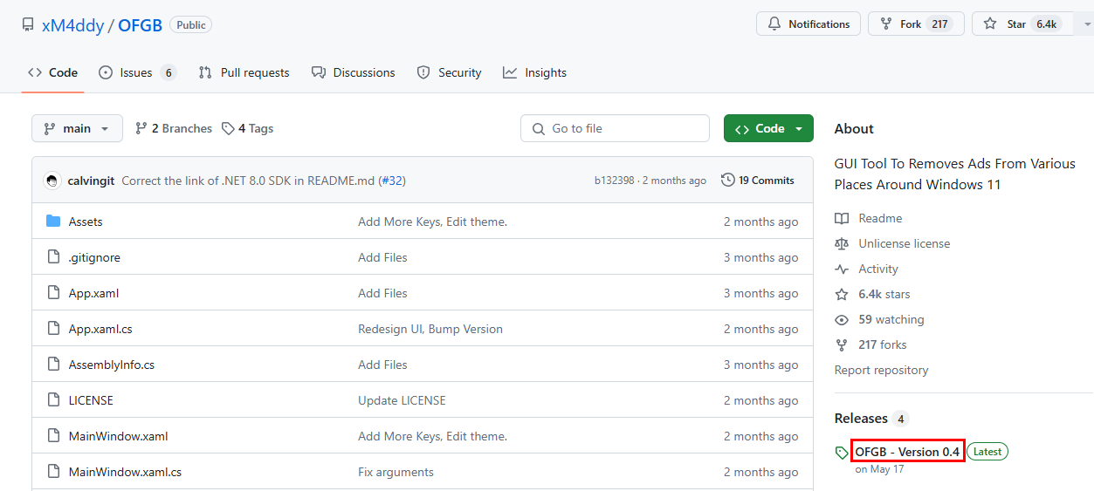1094x491 pixels.
Task: Click the Assets folder icon
Action: pyautogui.click(x=52, y=222)
